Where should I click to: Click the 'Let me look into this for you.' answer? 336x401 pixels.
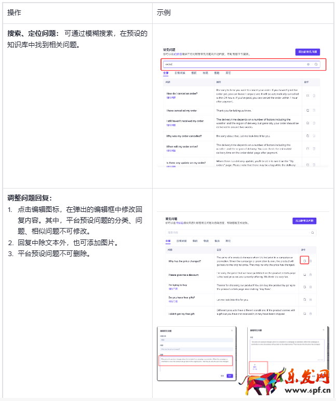pyautogui.click(x=233, y=300)
